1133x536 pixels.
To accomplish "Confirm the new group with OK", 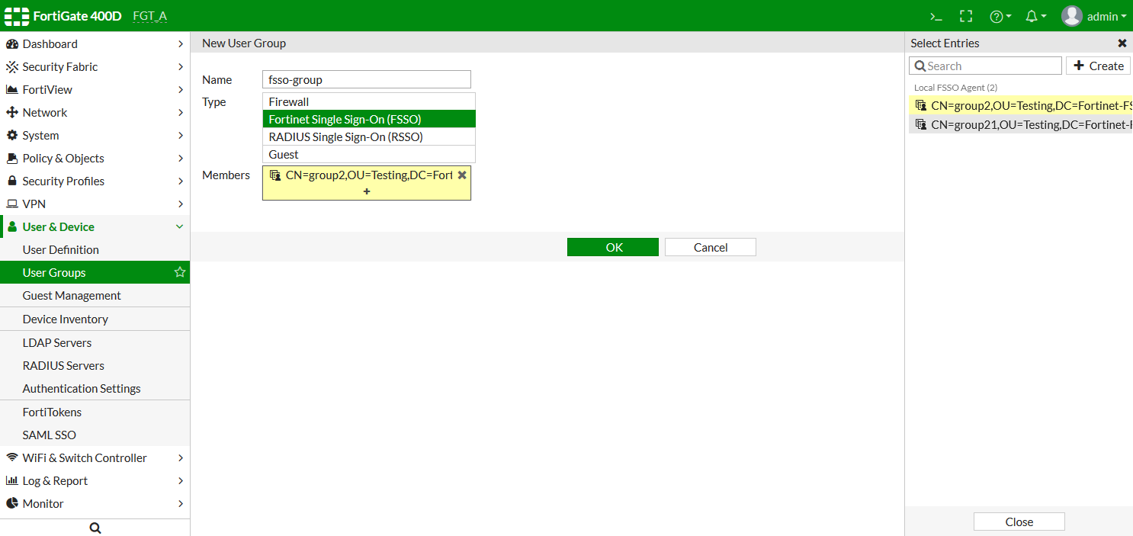I will coord(613,247).
